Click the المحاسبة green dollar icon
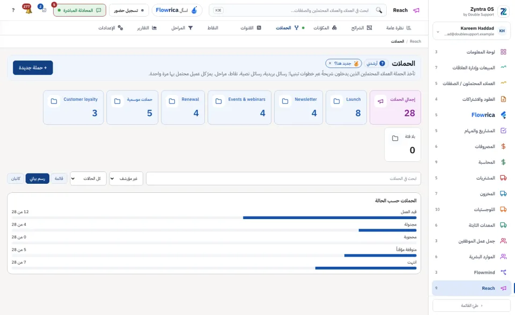The width and height of the screenshot is (515, 315). click(503, 162)
